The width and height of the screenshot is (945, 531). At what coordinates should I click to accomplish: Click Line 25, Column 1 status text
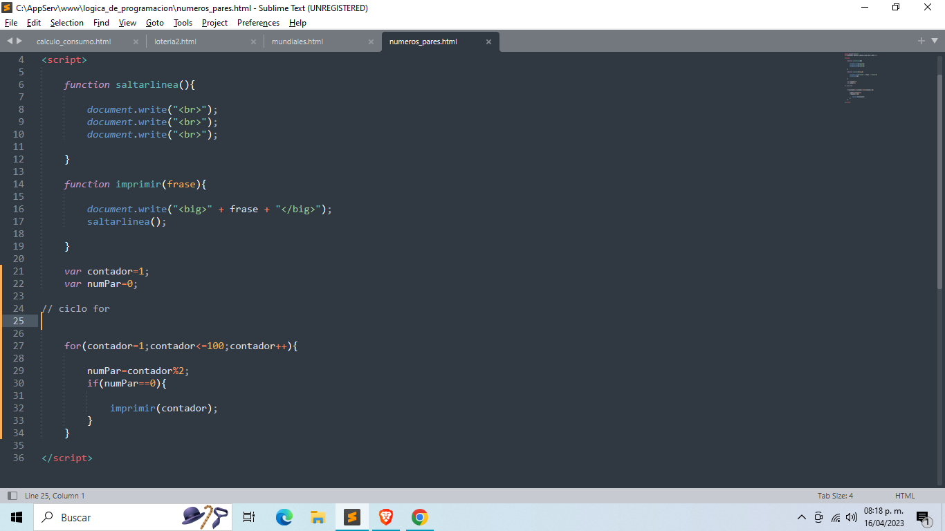pos(55,496)
